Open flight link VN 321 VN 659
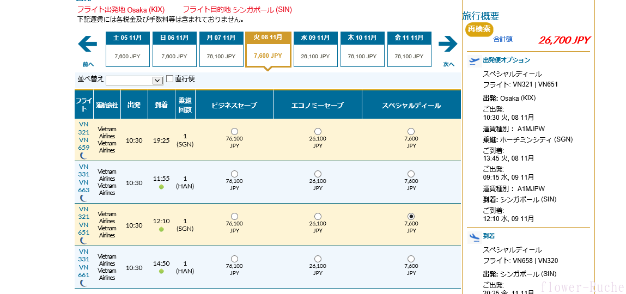The image size is (626, 294). [x=84, y=136]
